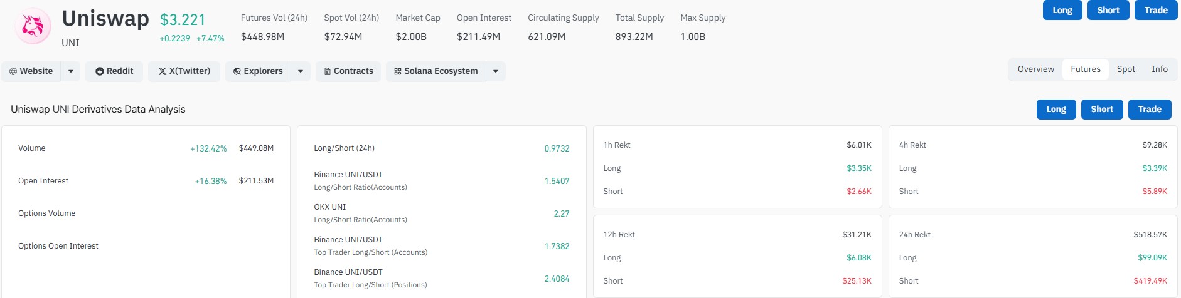Viewport: 1181px width, 298px height.
Task: Open the Reddit link
Action: coord(114,71)
